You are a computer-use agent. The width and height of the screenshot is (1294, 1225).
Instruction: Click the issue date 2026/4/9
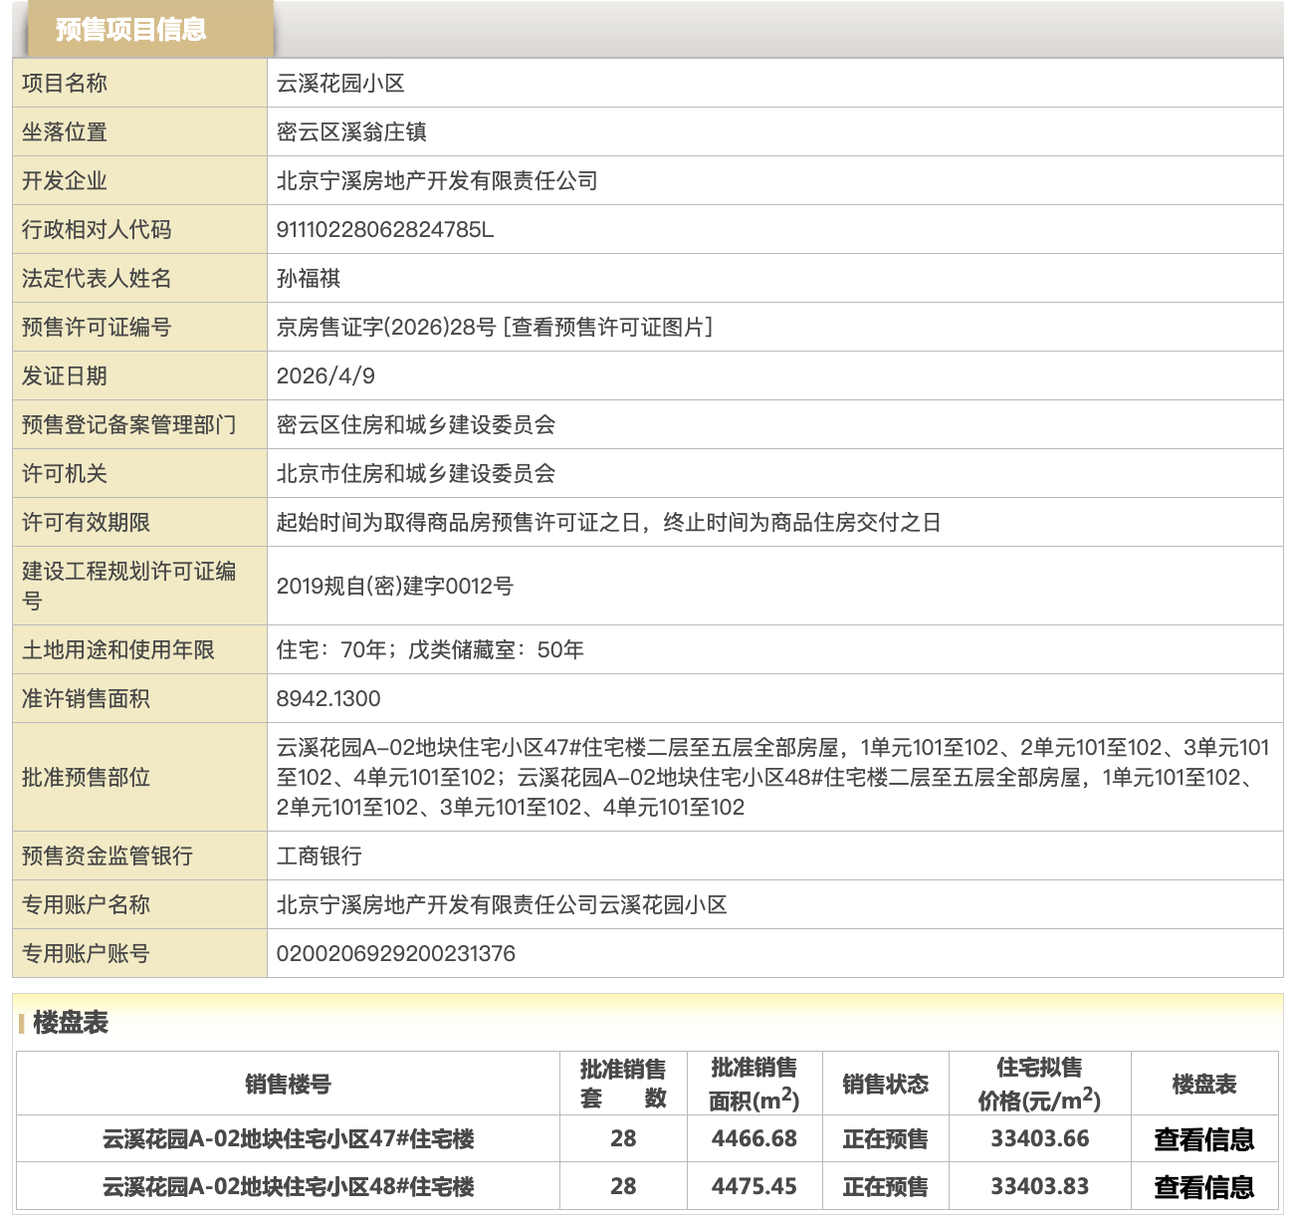tap(325, 376)
